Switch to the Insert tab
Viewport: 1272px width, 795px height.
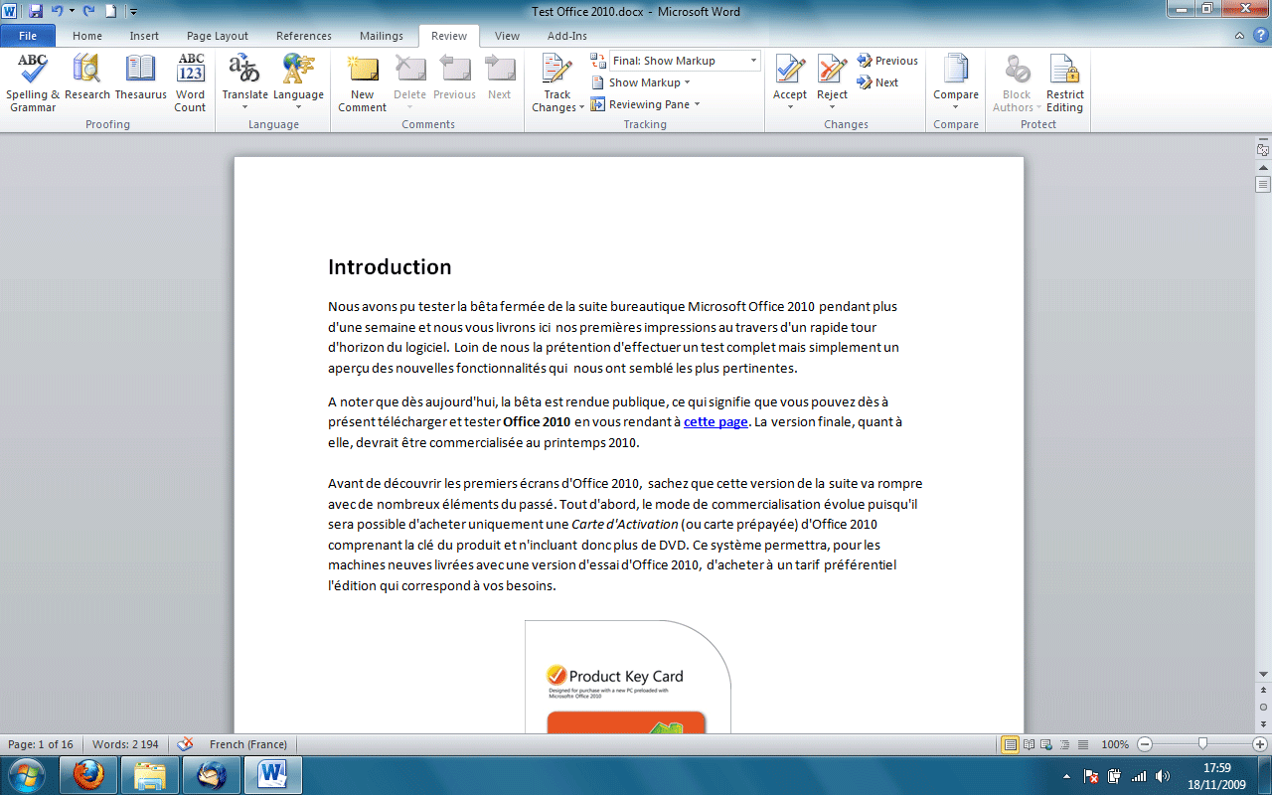(144, 36)
